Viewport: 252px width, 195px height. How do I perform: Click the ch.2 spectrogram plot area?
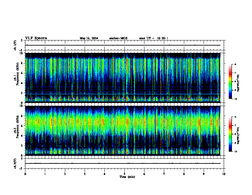click(123, 131)
